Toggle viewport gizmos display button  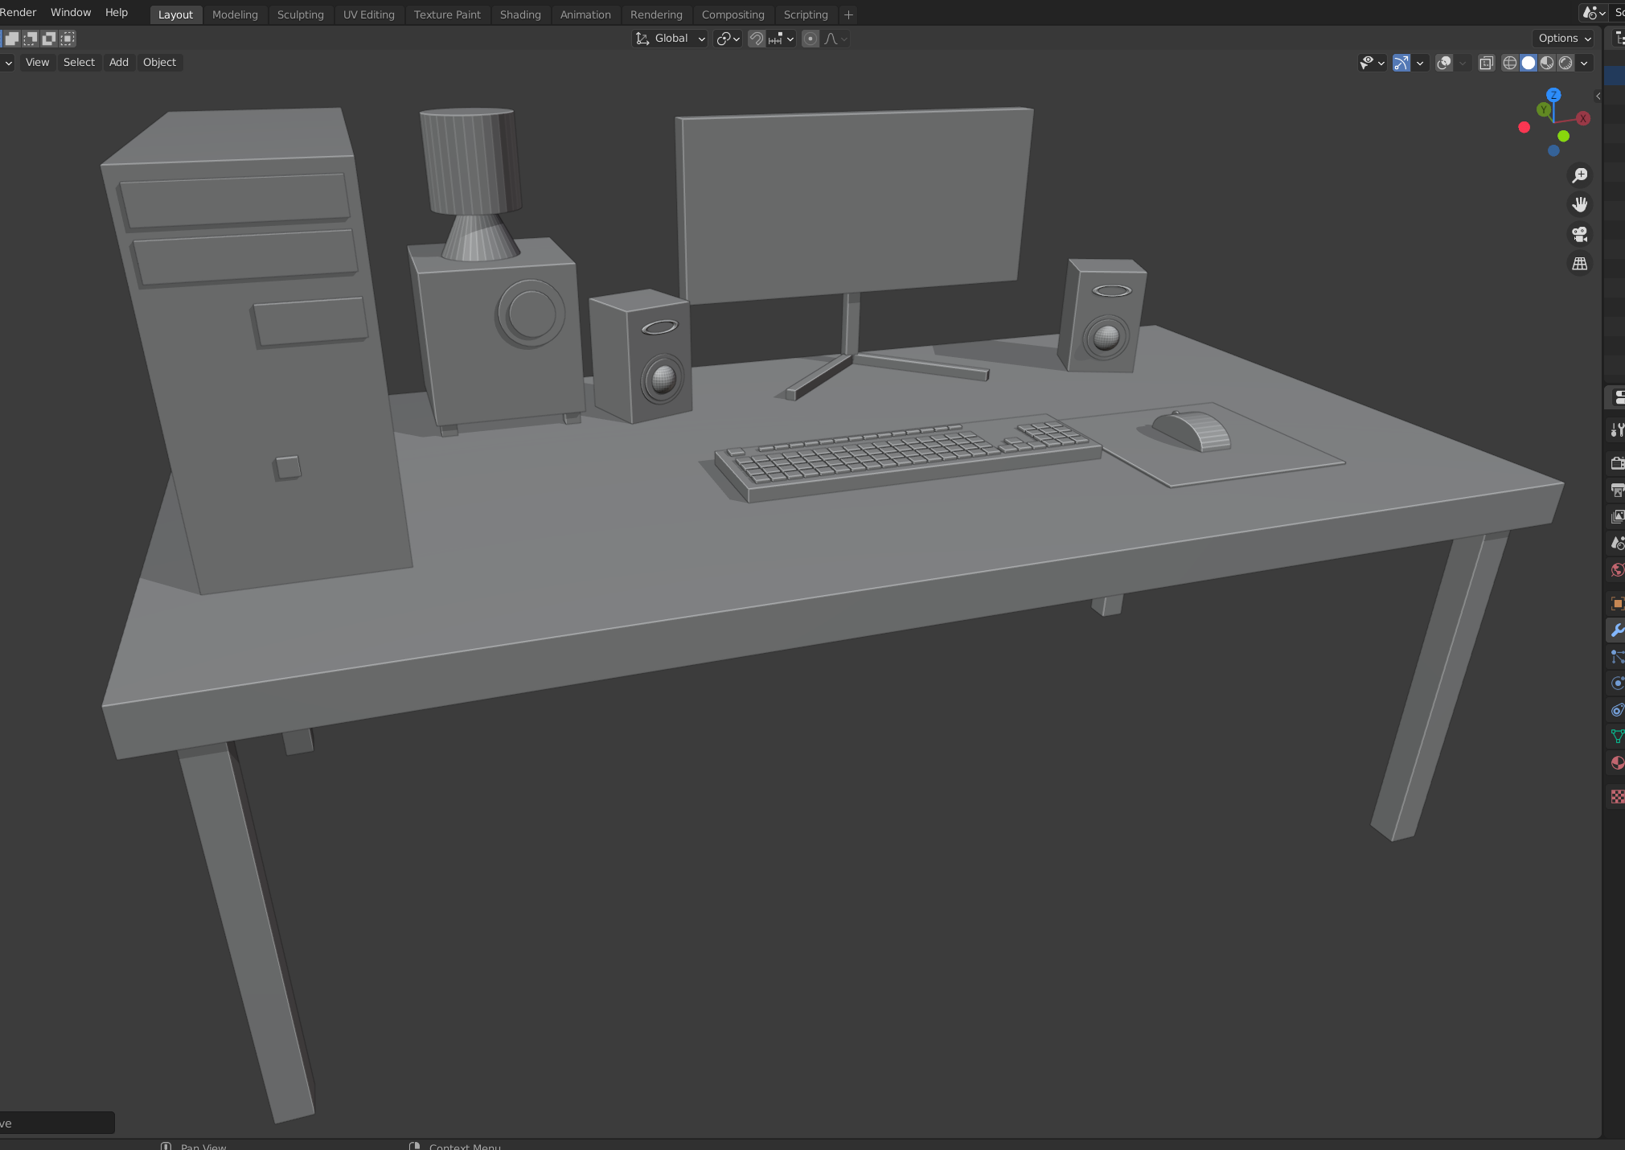[x=1401, y=63]
